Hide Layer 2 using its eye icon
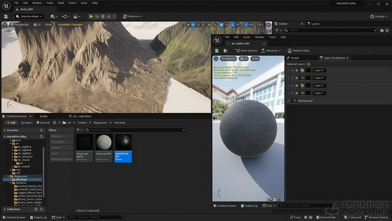 (x=297, y=86)
